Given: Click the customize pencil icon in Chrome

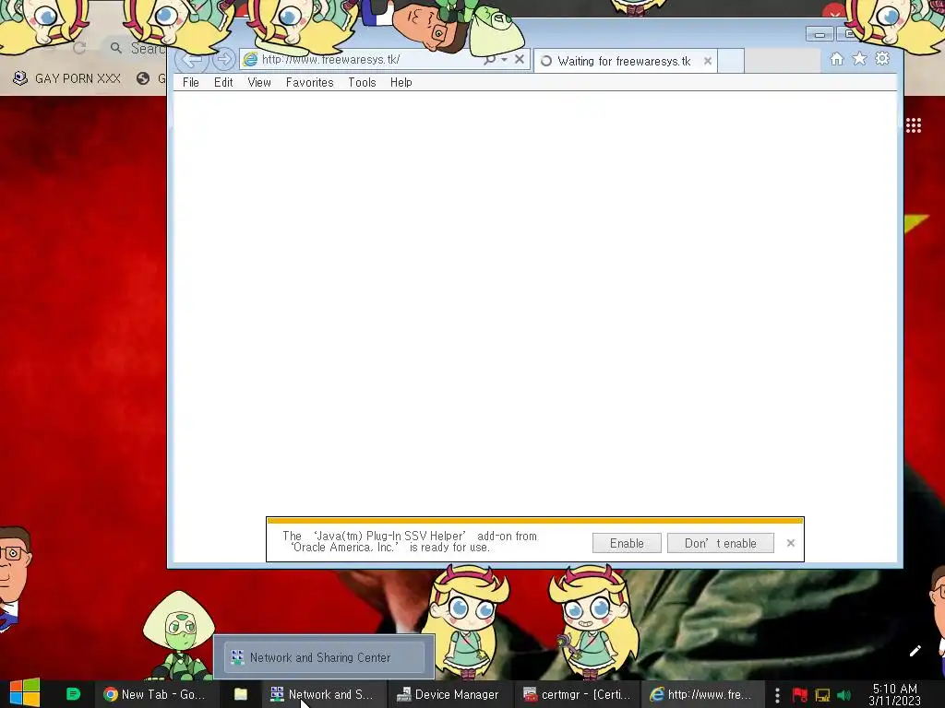Looking at the screenshot, I should pos(915,651).
